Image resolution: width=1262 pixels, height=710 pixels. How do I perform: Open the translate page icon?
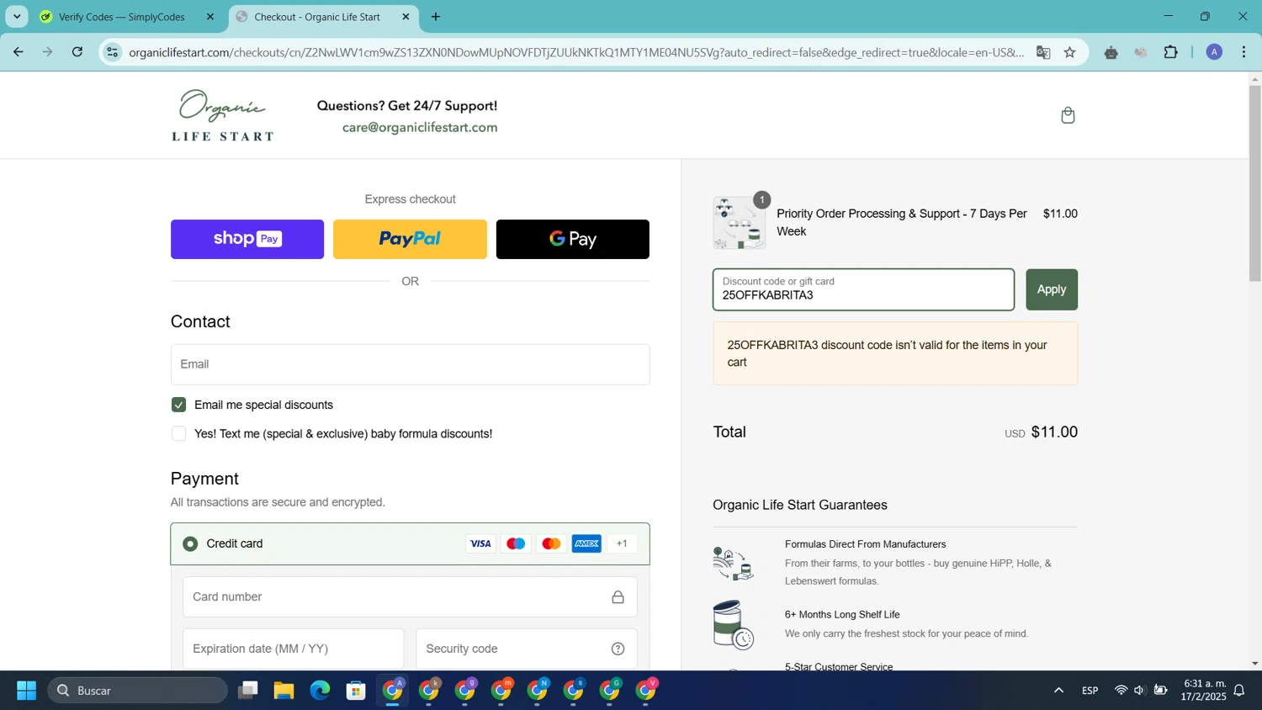[1043, 52]
